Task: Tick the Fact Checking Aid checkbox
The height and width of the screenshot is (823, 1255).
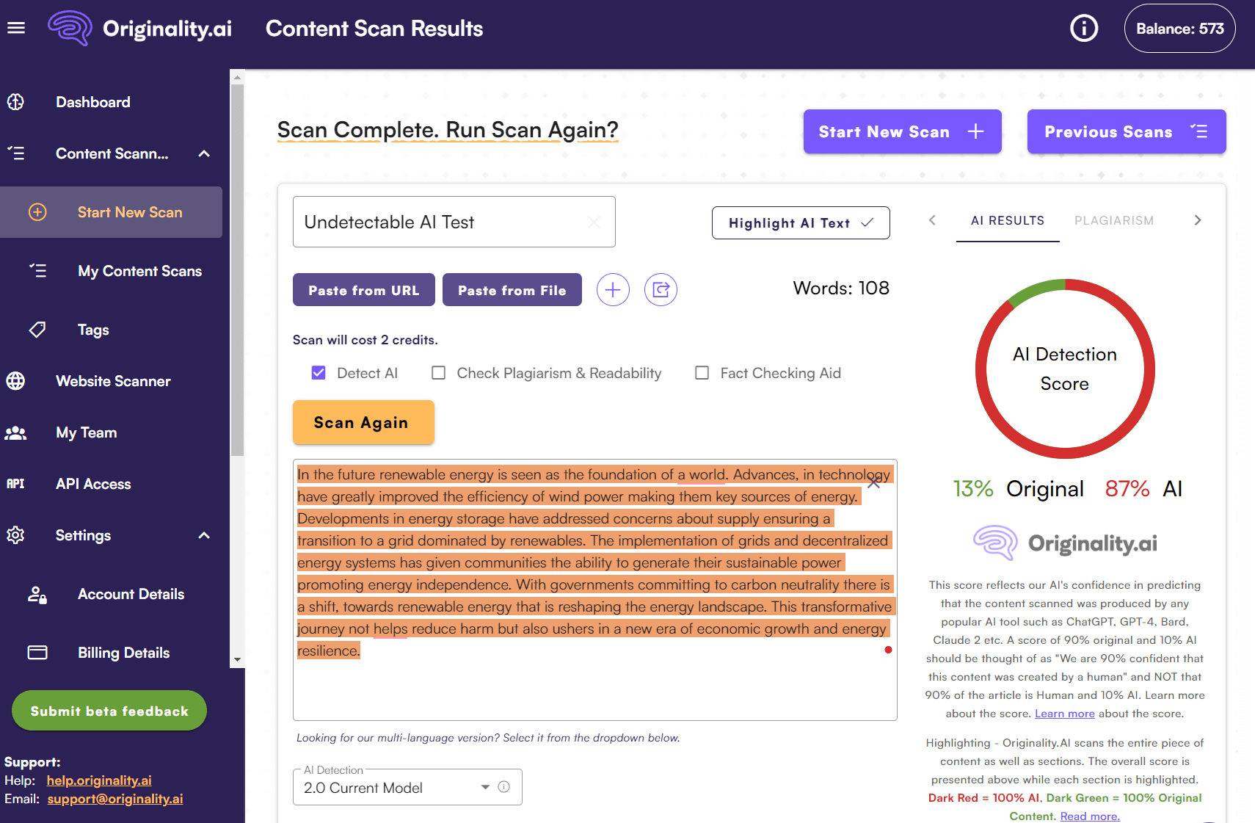Action: coord(702,373)
